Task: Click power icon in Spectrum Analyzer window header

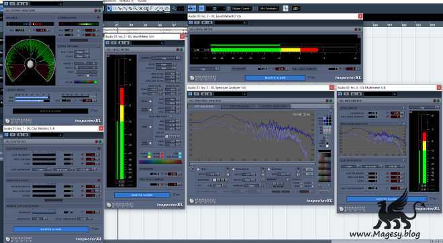Action: pyautogui.click(x=191, y=94)
